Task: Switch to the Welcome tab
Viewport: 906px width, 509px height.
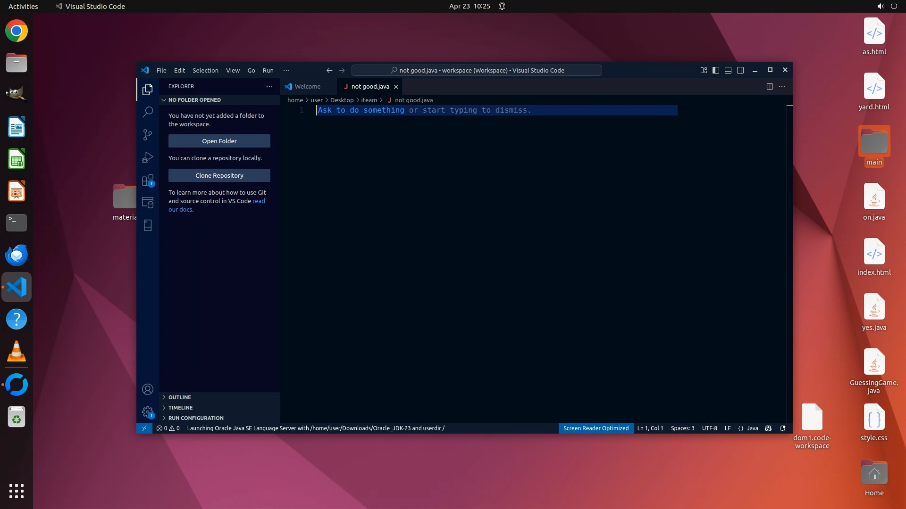Action: (x=307, y=86)
